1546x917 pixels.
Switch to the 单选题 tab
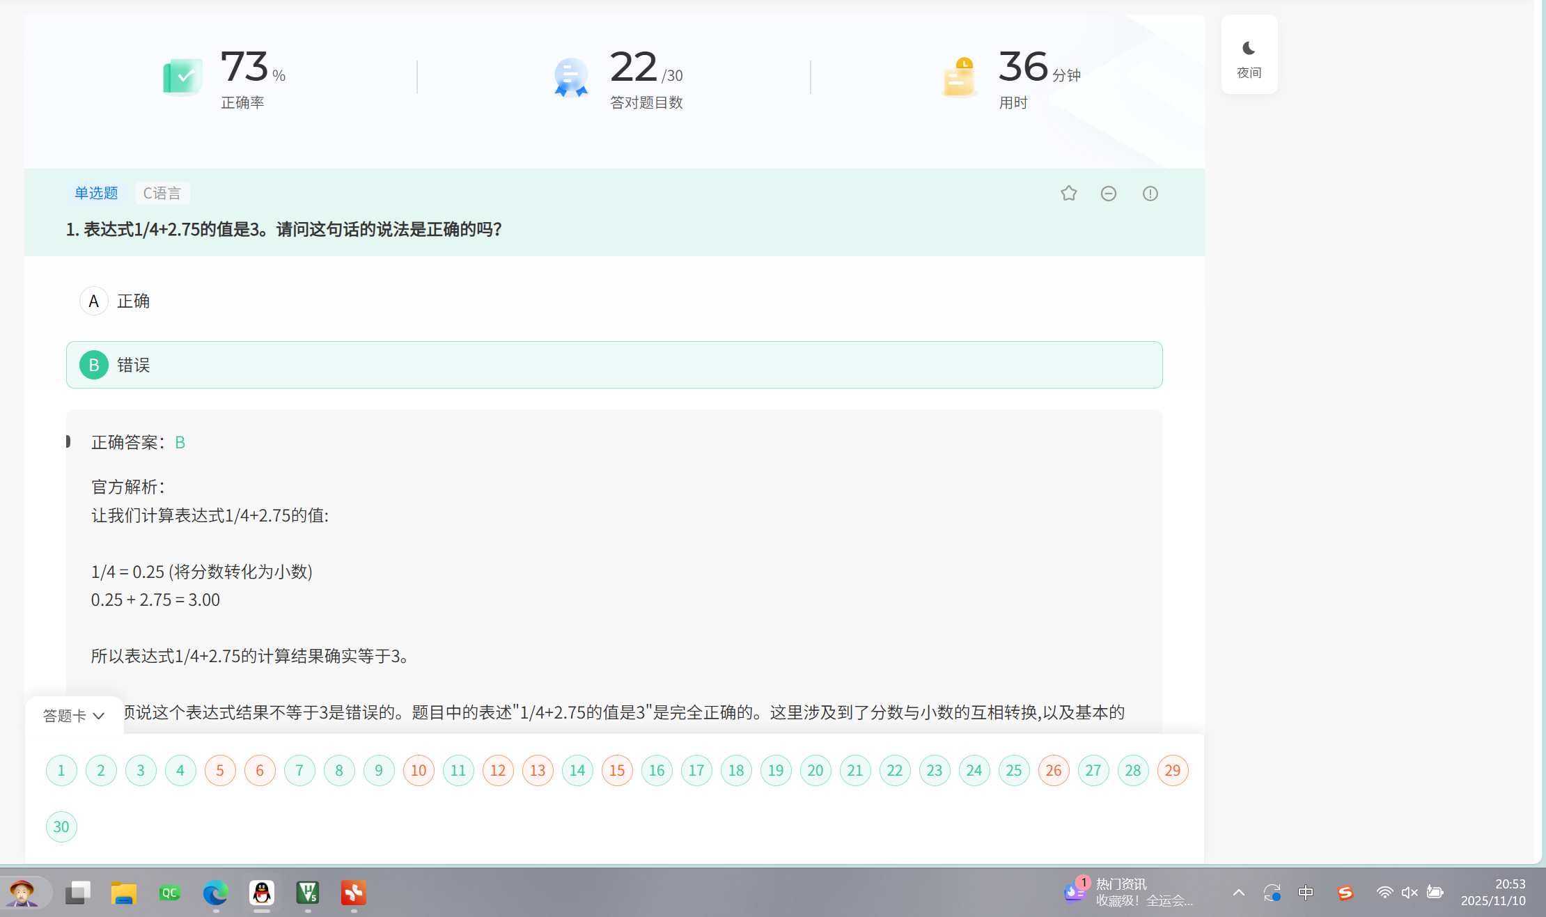point(95,193)
